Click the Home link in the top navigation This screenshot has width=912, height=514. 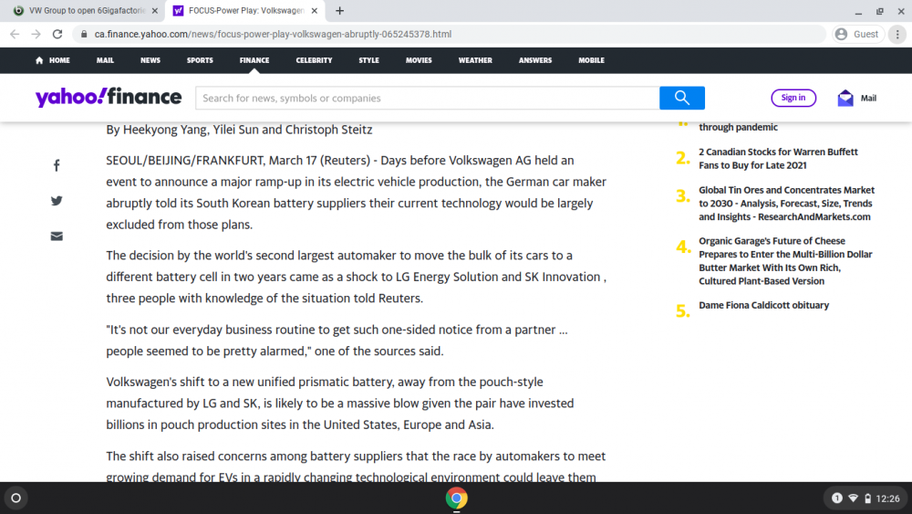[52, 60]
